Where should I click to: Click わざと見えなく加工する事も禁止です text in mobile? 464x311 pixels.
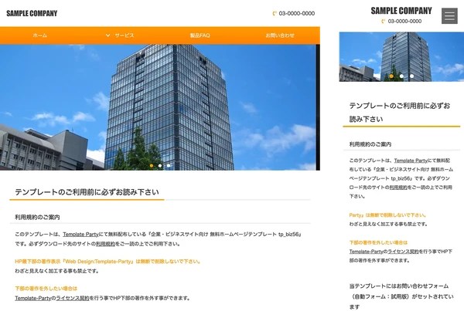(388, 224)
